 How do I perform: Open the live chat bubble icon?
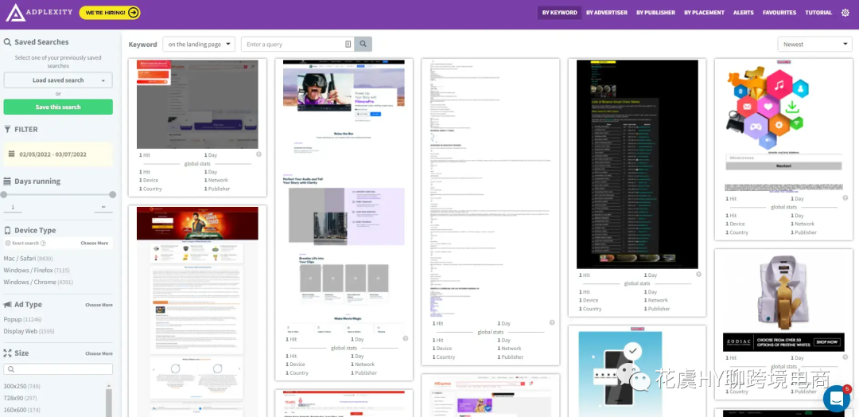pyautogui.click(x=837, y=398)
